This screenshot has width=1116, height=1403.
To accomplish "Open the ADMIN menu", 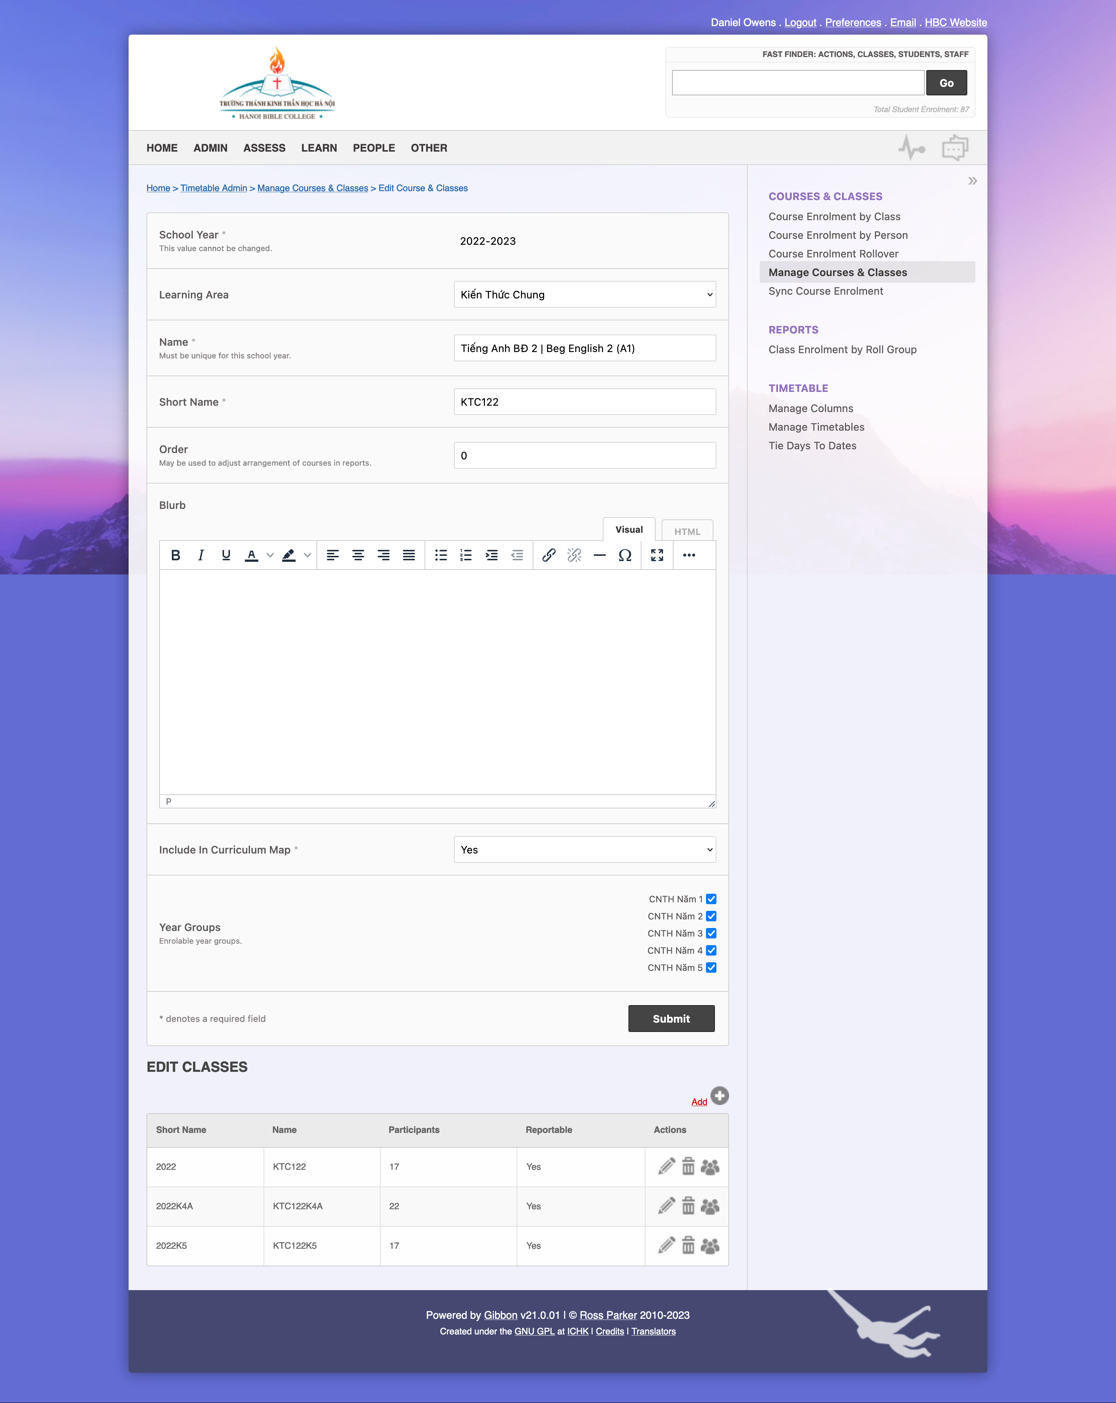I will pos(210,148).
